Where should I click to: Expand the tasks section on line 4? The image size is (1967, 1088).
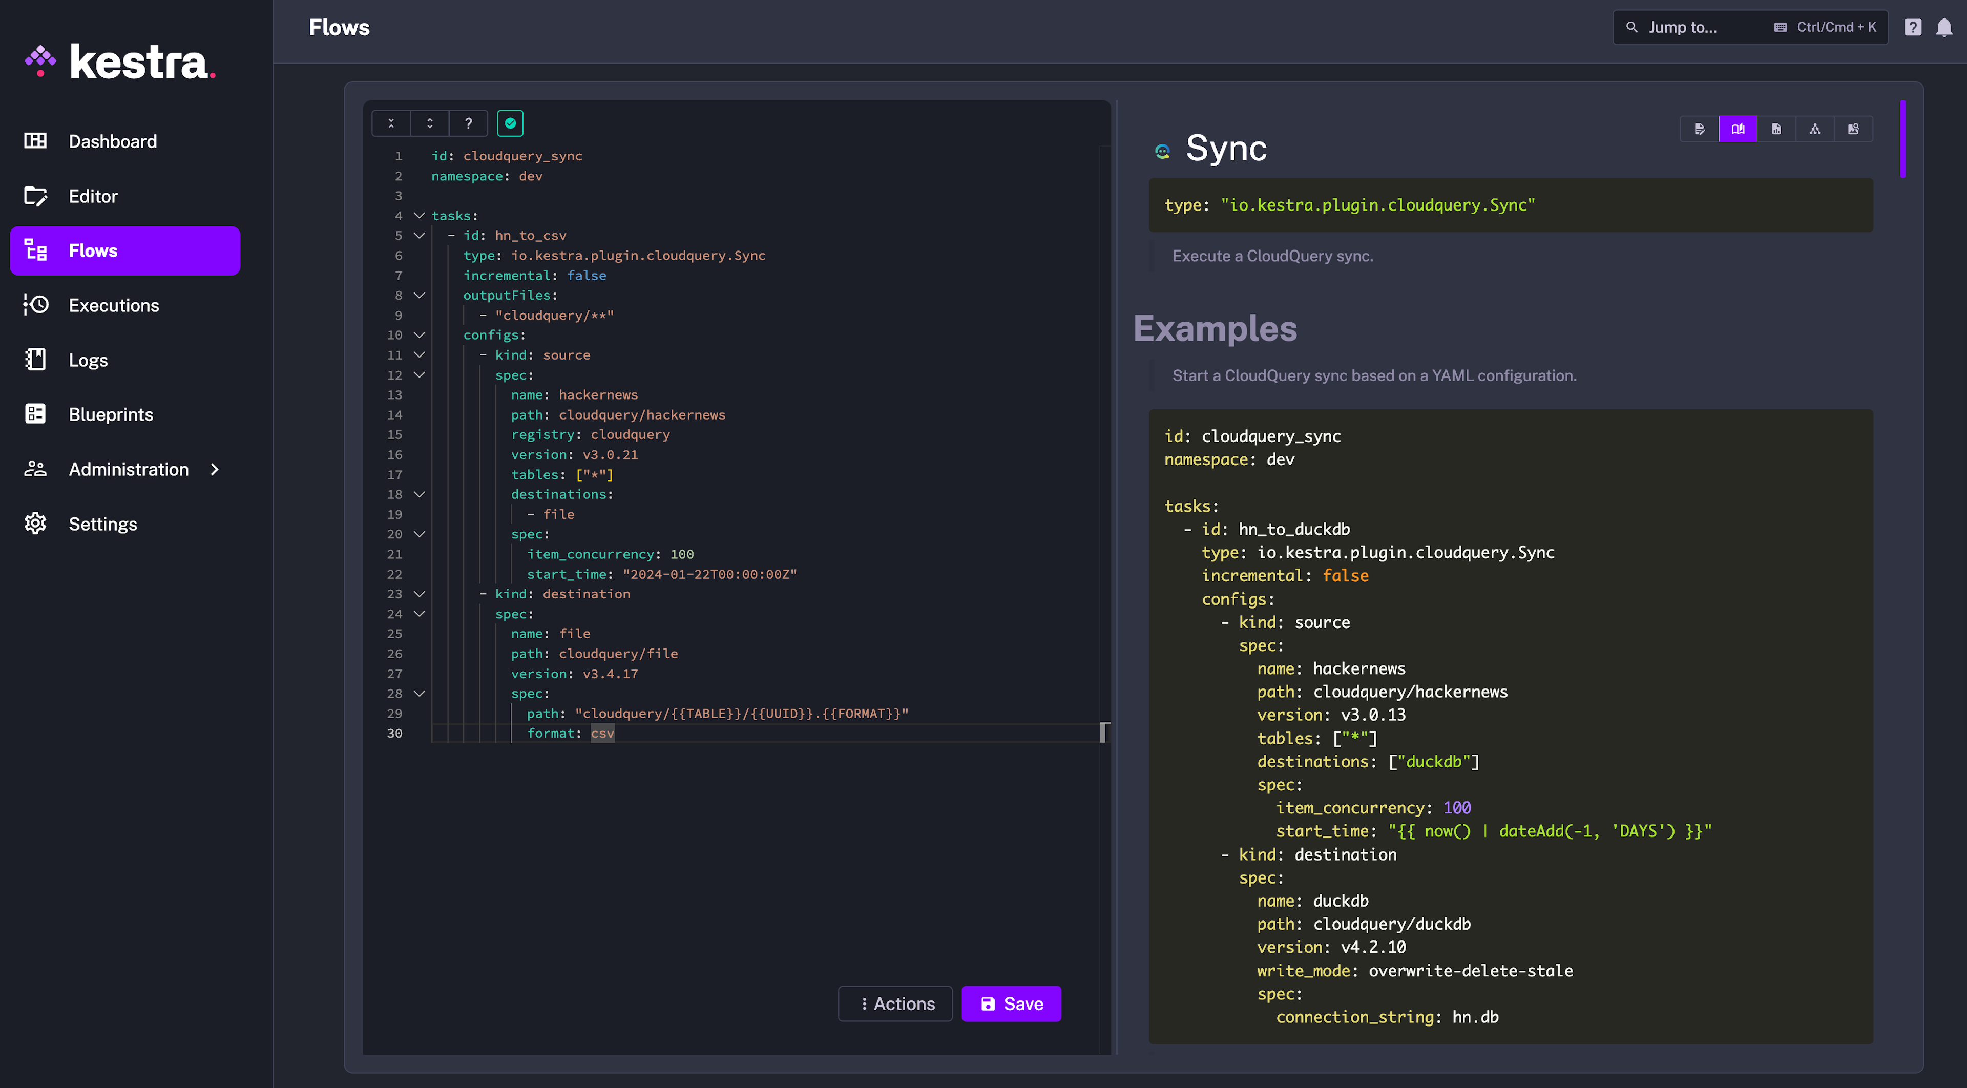point(417,215)
